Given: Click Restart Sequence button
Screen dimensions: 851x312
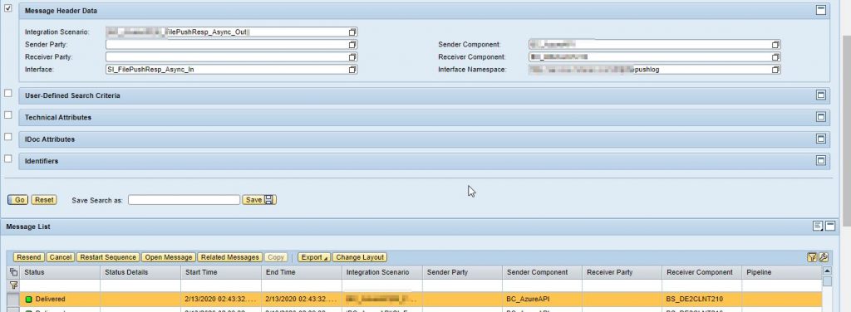Looking at the screenshot, I should (109, 257).
